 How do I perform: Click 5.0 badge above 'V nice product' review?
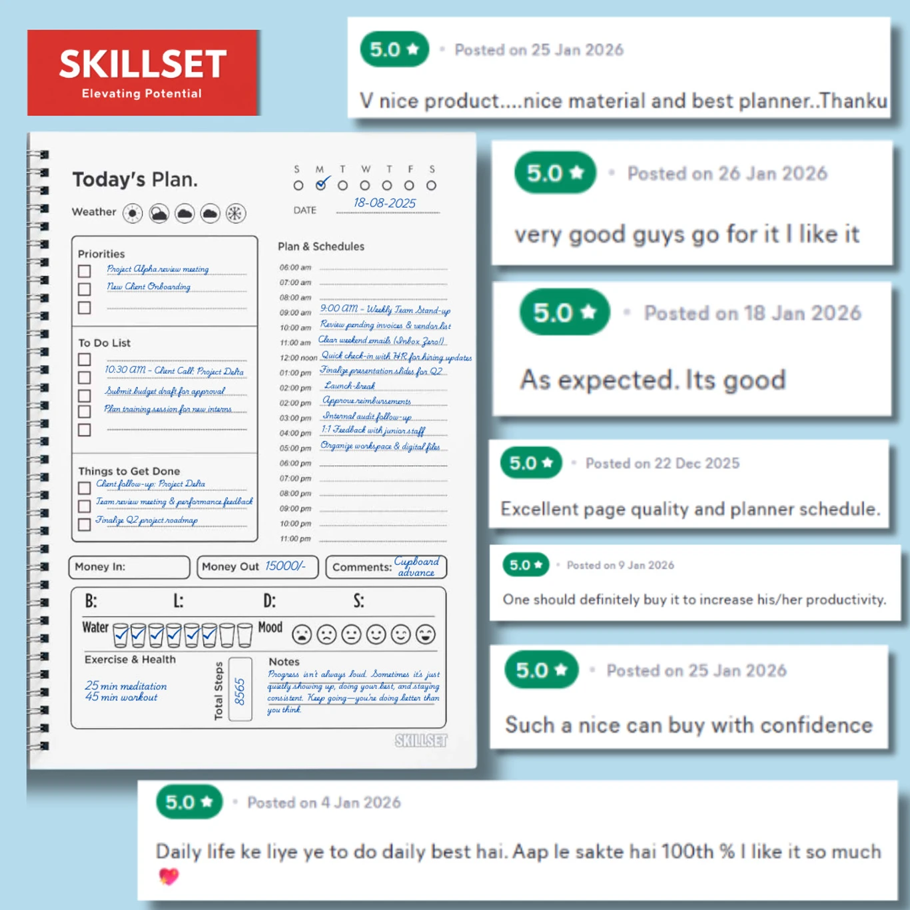click(394, 49)
